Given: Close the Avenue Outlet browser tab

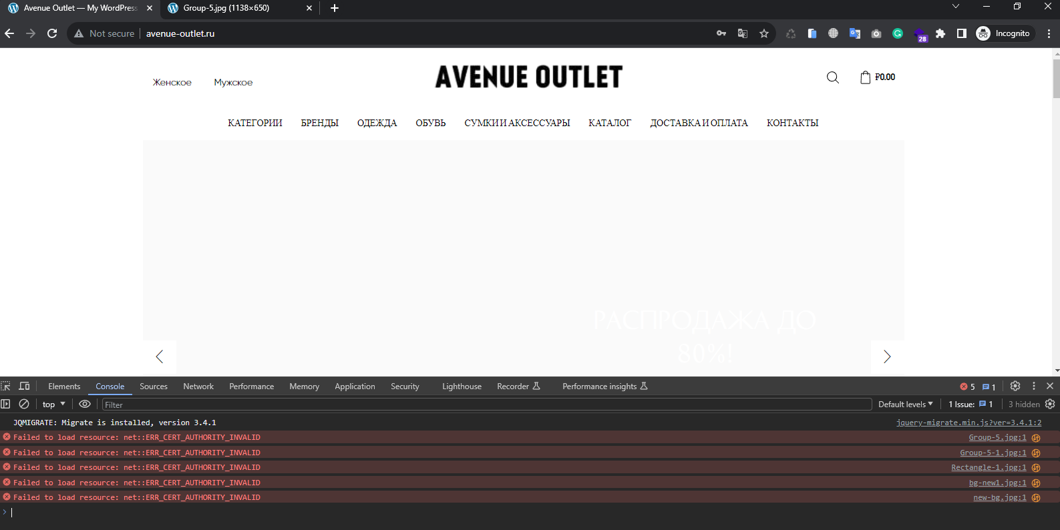Looking at the screenshot, I should pyautogui.click(x=150, y=8).
